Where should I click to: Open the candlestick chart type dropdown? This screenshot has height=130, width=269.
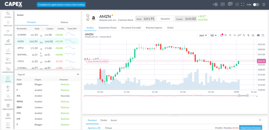pyautogui.click(x=214, y=36)
